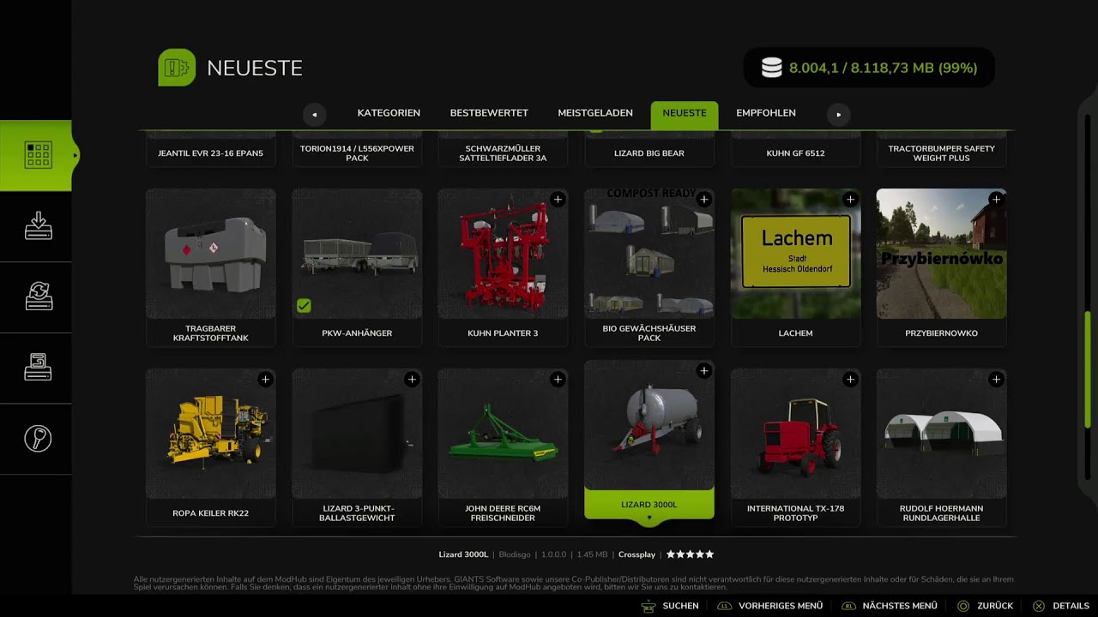Click the Details button
Screen dimensions: 1098x617
point(1061,606)
